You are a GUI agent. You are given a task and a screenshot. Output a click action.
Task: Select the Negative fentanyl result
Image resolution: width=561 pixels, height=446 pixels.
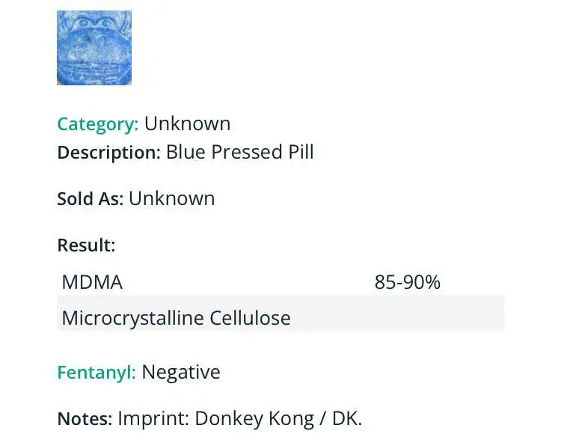click(181, 372)
